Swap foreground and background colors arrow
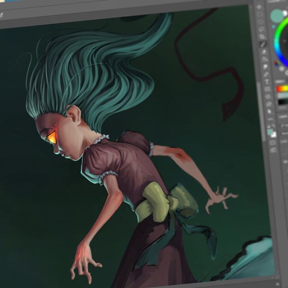The height and width of the screenshot is (288, 288). coord(273,126)
